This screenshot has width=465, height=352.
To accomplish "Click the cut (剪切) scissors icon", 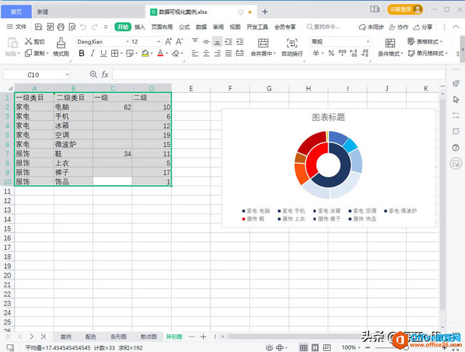I will coord(29,41).
